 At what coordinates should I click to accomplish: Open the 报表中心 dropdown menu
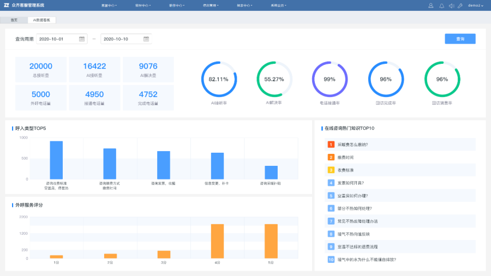[x=244, y=5]
